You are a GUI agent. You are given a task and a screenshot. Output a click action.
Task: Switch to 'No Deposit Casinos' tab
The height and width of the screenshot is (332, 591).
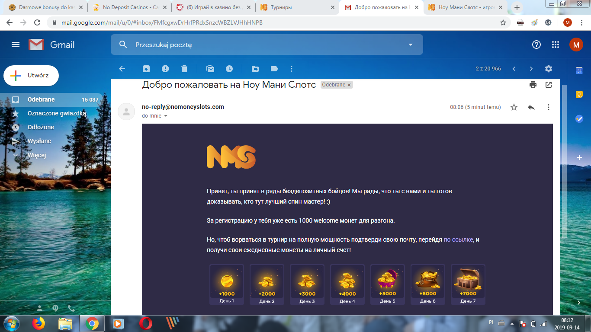(x=129, y=7)
